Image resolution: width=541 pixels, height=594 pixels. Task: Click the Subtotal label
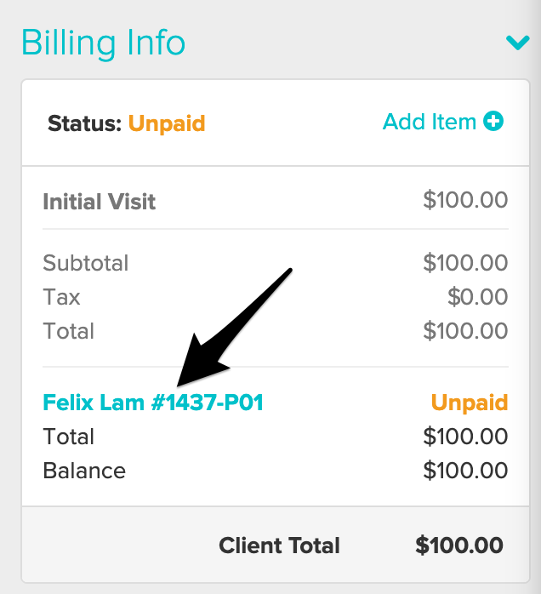(86, 263)
